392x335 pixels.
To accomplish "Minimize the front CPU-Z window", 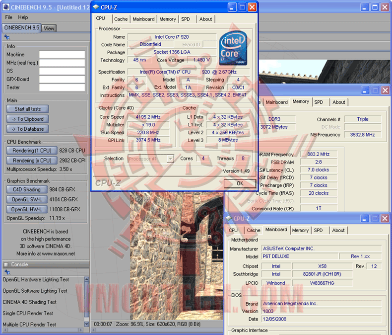I will click(x=232, y=7).
